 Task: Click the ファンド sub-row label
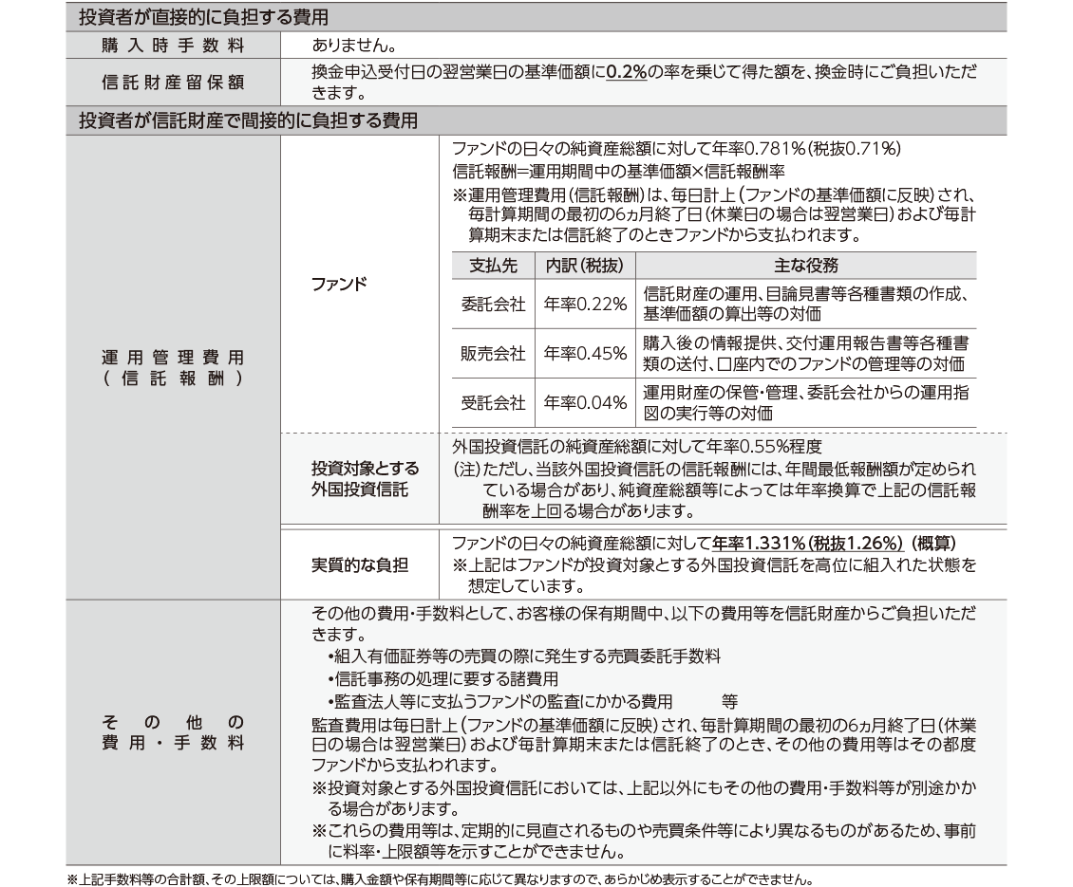[x=339, y=284]
